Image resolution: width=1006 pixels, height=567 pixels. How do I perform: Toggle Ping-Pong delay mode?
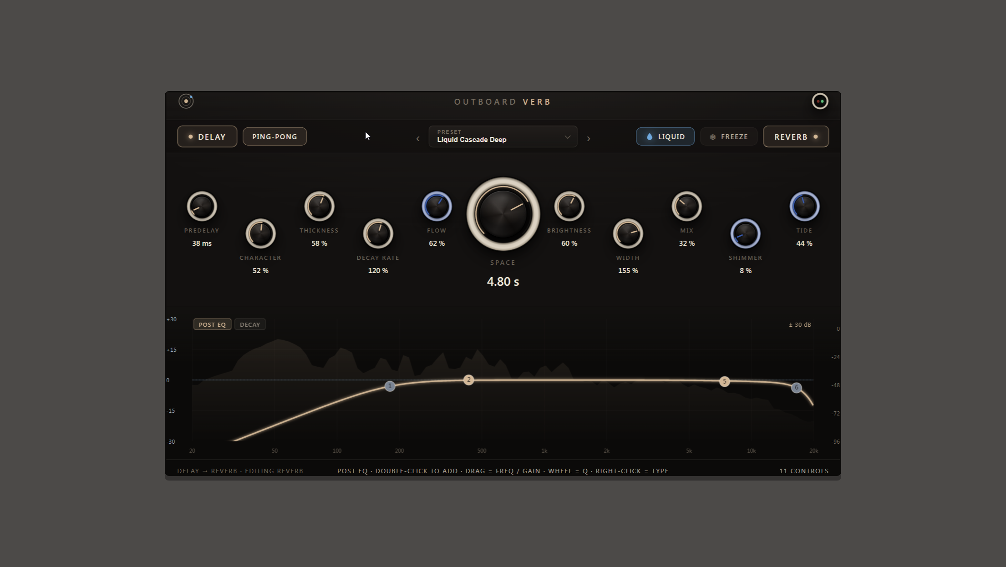pos(274,137)
